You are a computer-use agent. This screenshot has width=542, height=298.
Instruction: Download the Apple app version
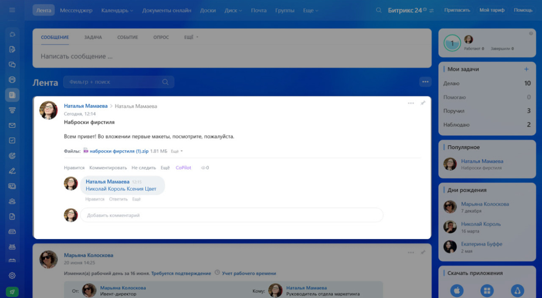click(457, 290)
